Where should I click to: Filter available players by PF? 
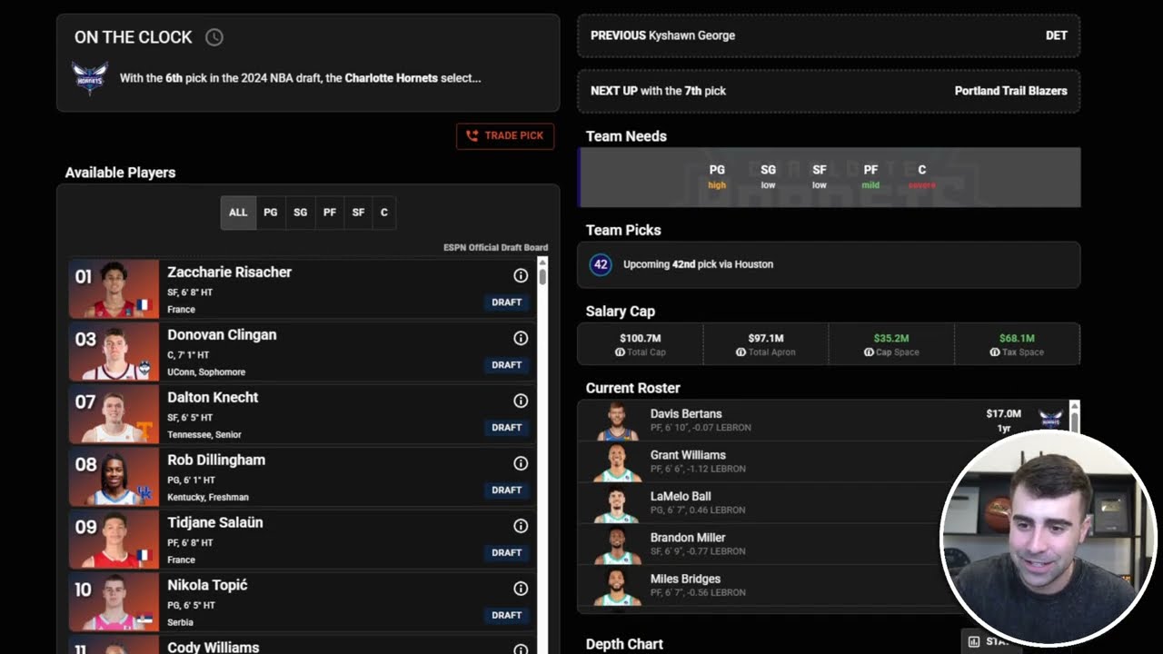330,213
